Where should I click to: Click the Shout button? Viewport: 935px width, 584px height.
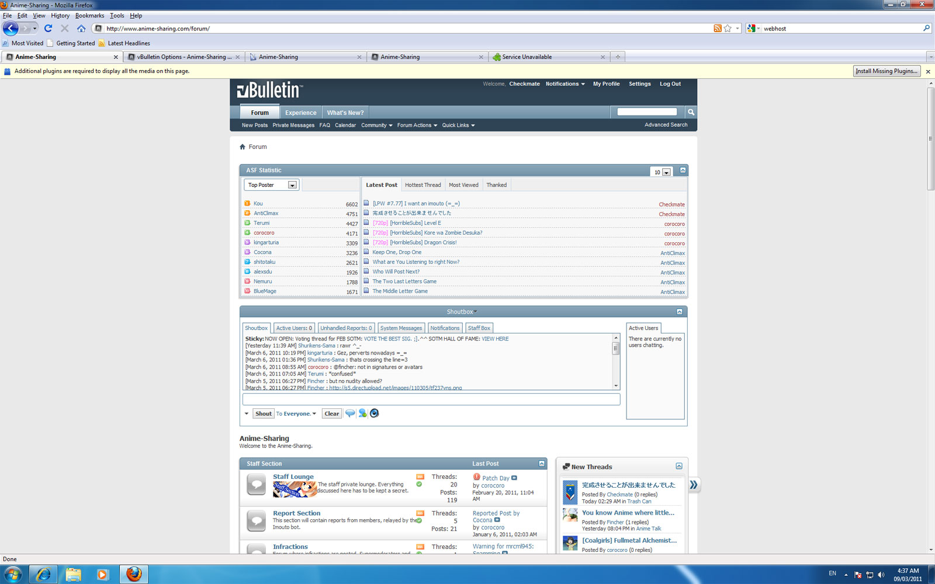[264, 413]
